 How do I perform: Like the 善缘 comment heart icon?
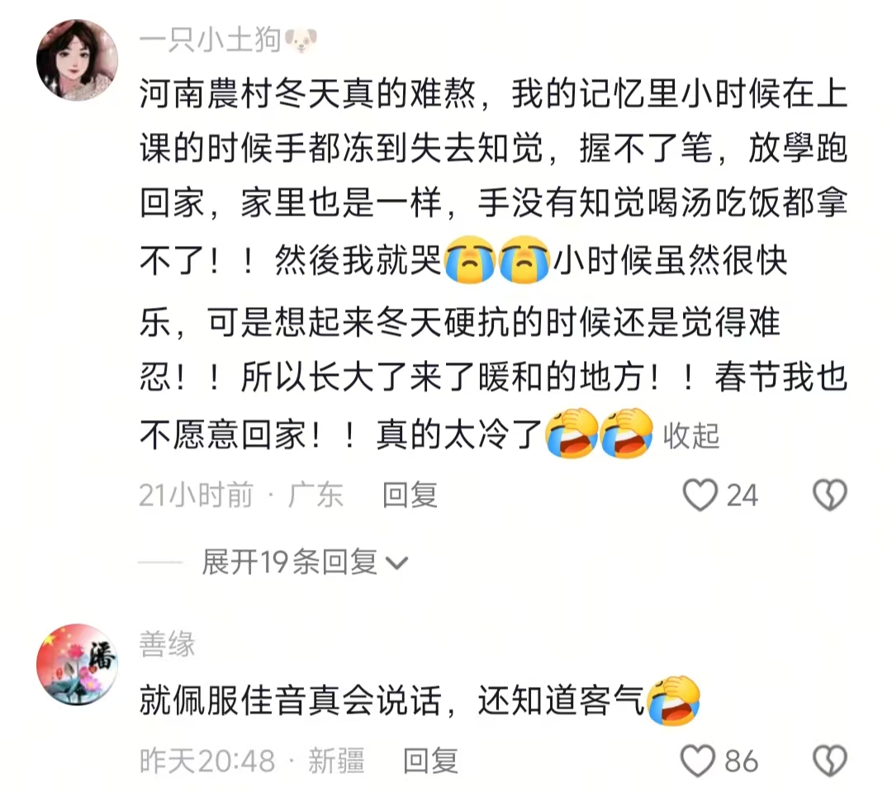point(697,761)
